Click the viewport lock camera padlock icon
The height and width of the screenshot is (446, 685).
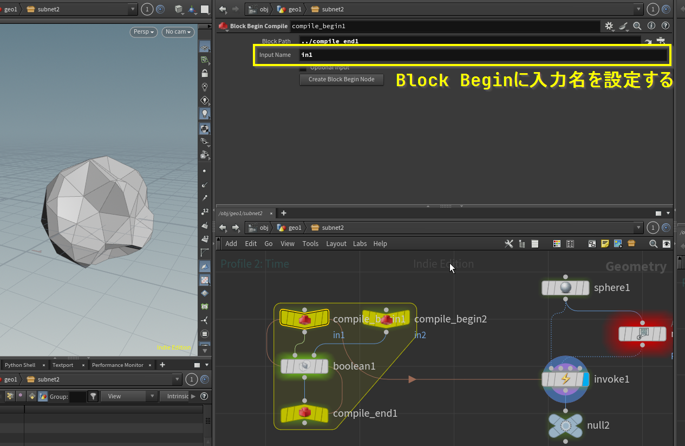pos(205,73)
